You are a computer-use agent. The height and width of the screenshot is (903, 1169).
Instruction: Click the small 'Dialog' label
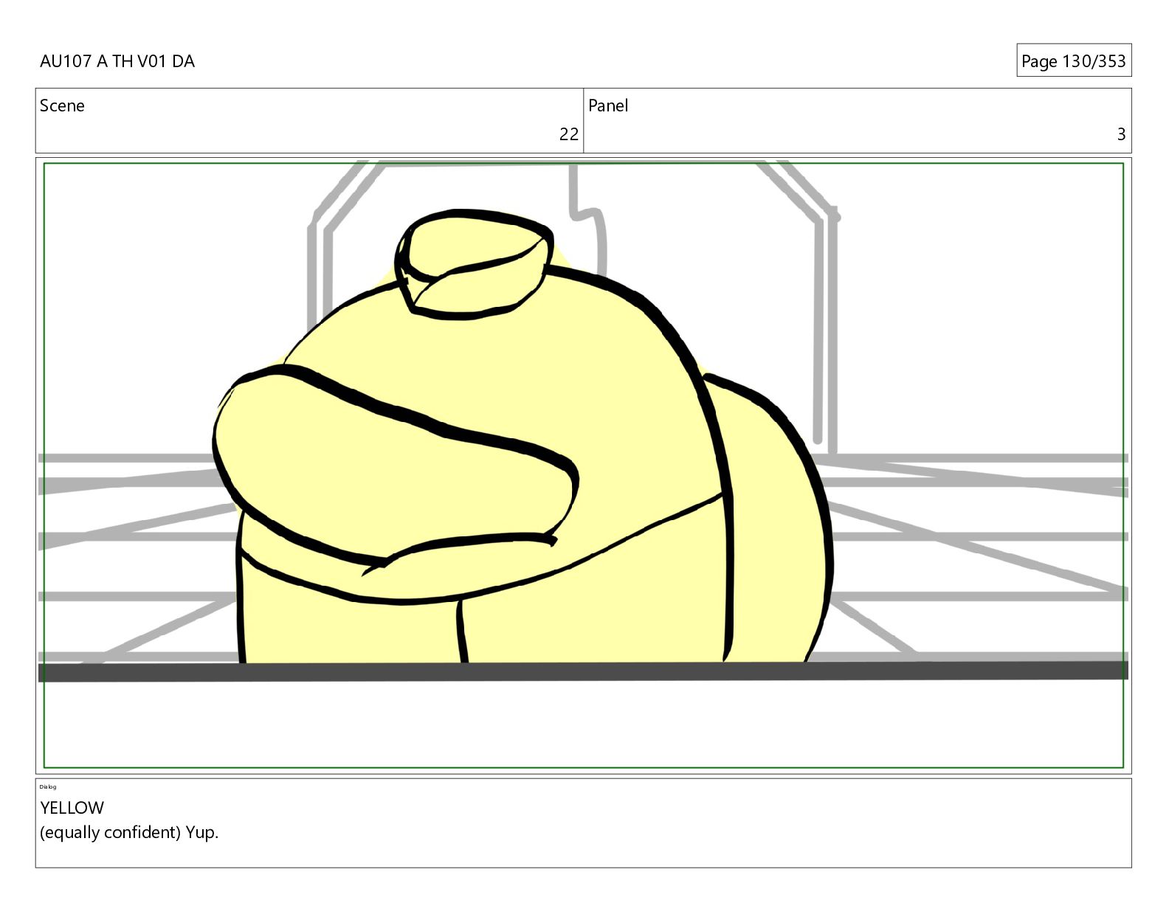(x=48, y=786)
